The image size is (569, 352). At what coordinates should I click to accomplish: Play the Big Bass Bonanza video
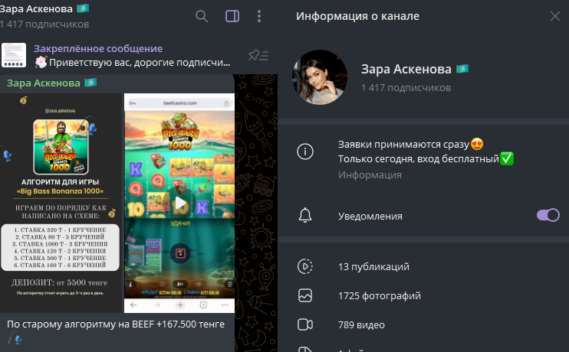click(x=179, y=203)
